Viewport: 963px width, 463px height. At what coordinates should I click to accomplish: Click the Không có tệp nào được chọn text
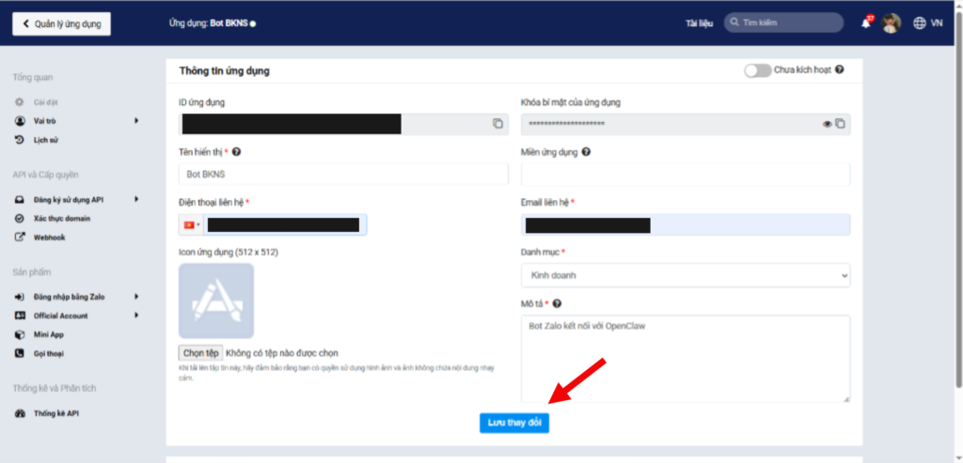point(282,353)
